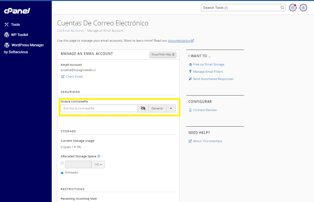Click the Nueva contraseña password field
This screenshot has width=314, height=202.
coord(99,108)
